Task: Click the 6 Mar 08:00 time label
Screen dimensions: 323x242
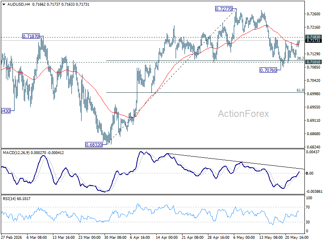Action: coord(37,238)
